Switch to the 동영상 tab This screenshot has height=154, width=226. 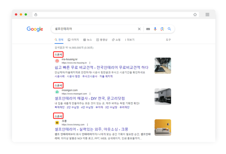pos(102,40)
